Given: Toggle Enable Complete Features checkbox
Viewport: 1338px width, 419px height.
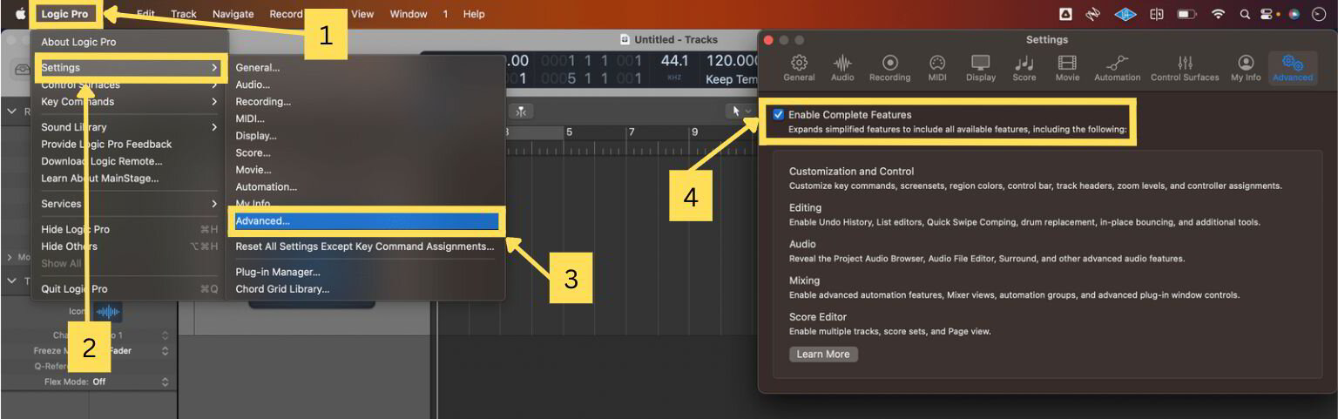Looking at the screenshot, I should coord(778,114).
